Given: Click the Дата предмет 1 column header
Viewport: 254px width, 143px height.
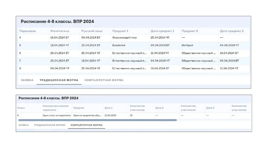Looking at the screenshot, I should [162, 31].
